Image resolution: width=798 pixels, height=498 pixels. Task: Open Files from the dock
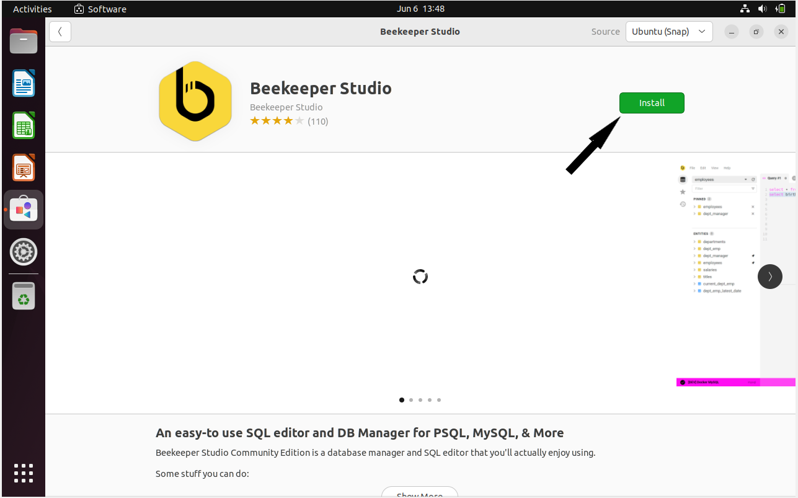[x=24, y=42]
